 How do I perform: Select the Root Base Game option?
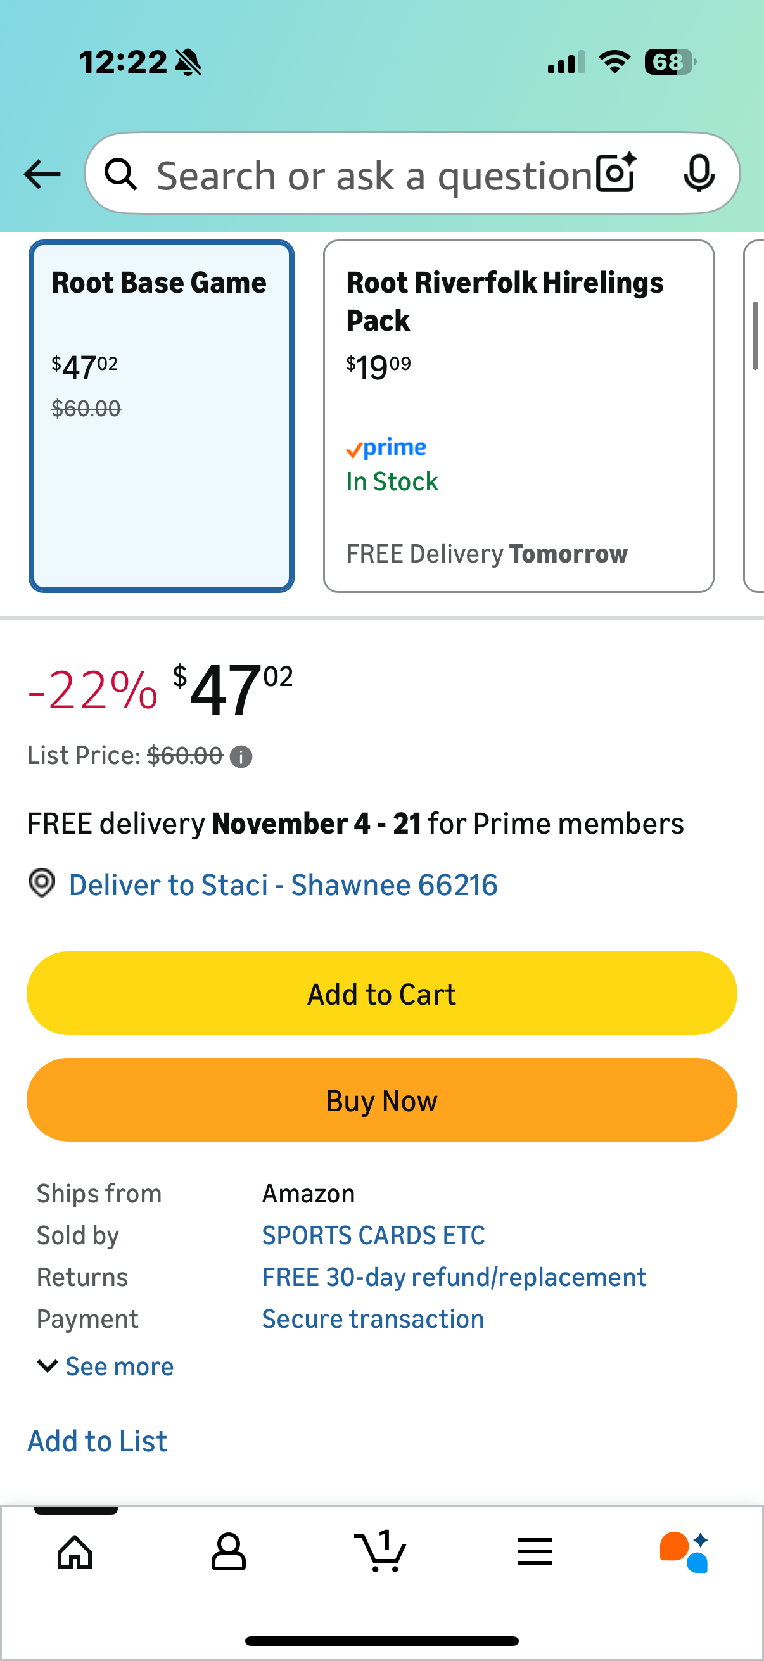coord(161,416)
